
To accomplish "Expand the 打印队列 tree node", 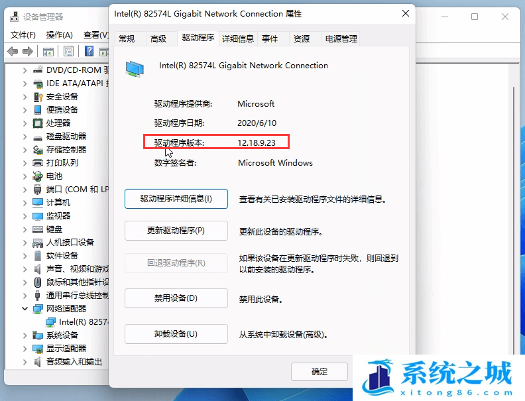I will tap(25, 163).
